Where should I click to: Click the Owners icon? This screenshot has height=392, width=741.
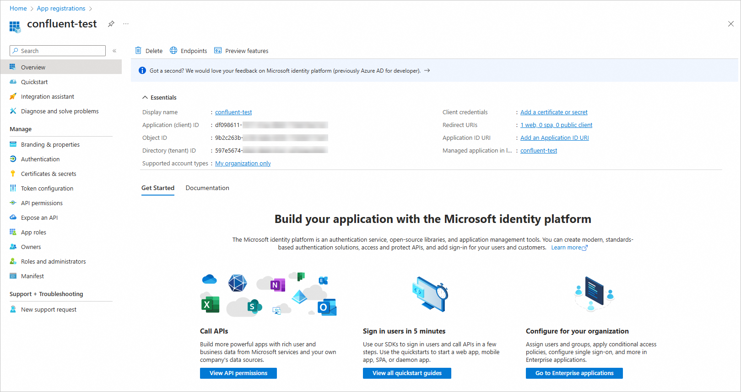click(x=13, y=247)
